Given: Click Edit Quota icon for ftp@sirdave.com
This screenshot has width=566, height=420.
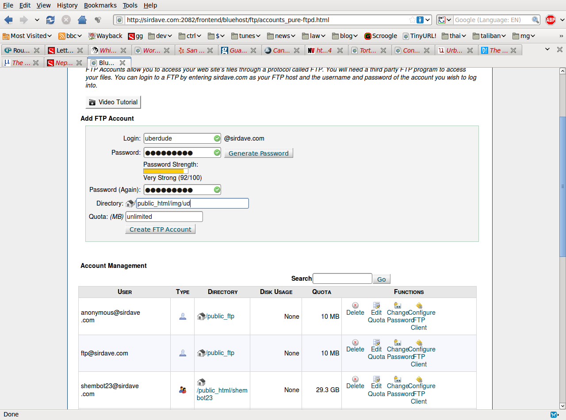Looking at the screenshot, I should coord(376,342).
